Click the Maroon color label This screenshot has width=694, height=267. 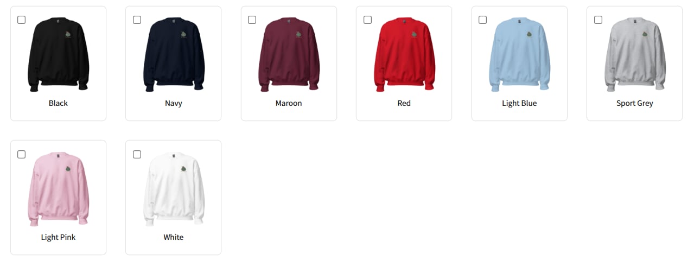(289, 103)
